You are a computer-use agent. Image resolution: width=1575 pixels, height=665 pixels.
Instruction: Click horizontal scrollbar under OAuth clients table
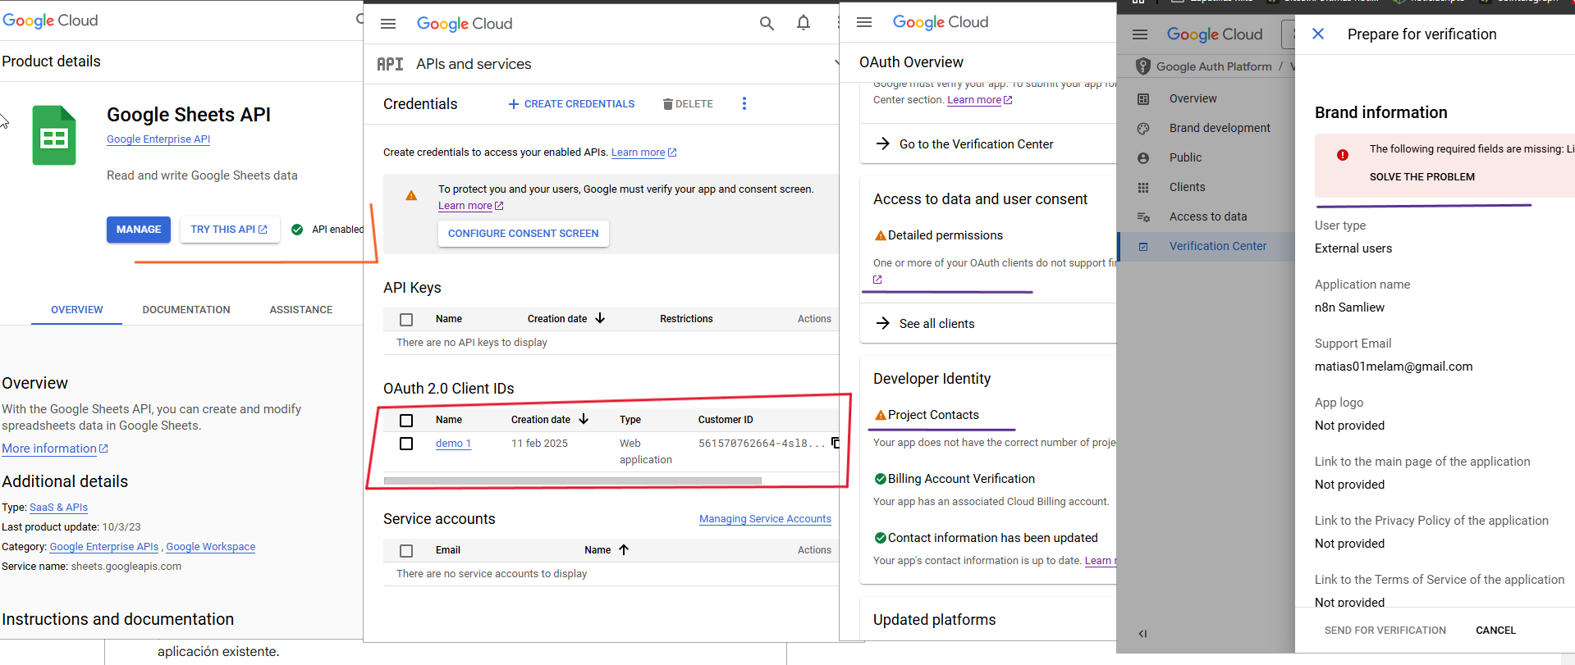tap(573, 481)
